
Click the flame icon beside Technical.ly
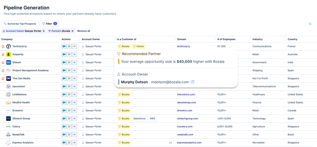coord(3,47)
